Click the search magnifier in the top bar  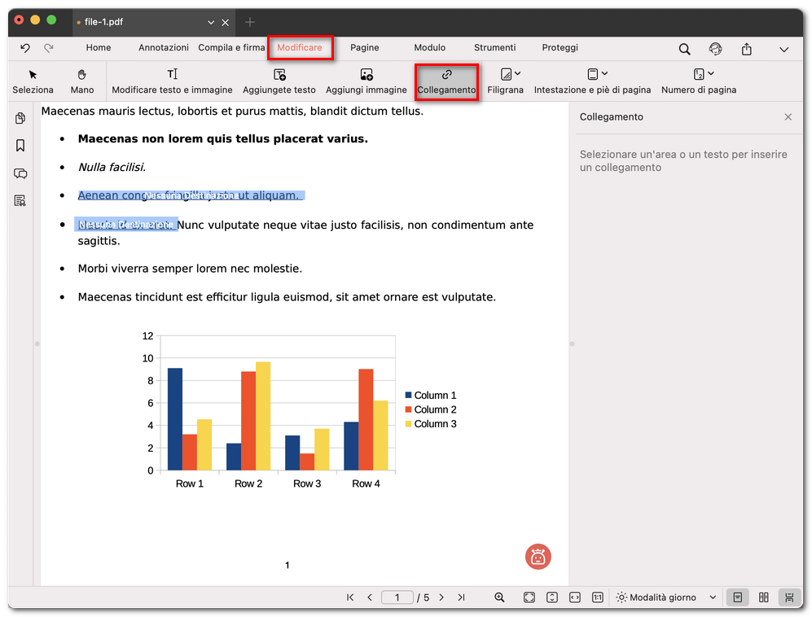(684, 48)
